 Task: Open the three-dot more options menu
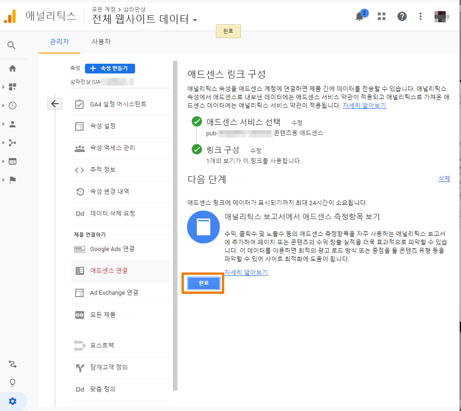pos(421,16)
